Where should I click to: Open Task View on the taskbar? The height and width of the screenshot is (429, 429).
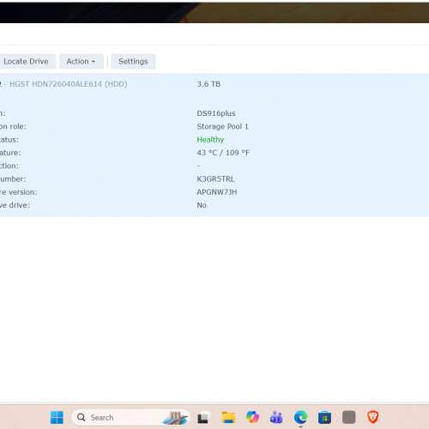click(x=202, y=418)
